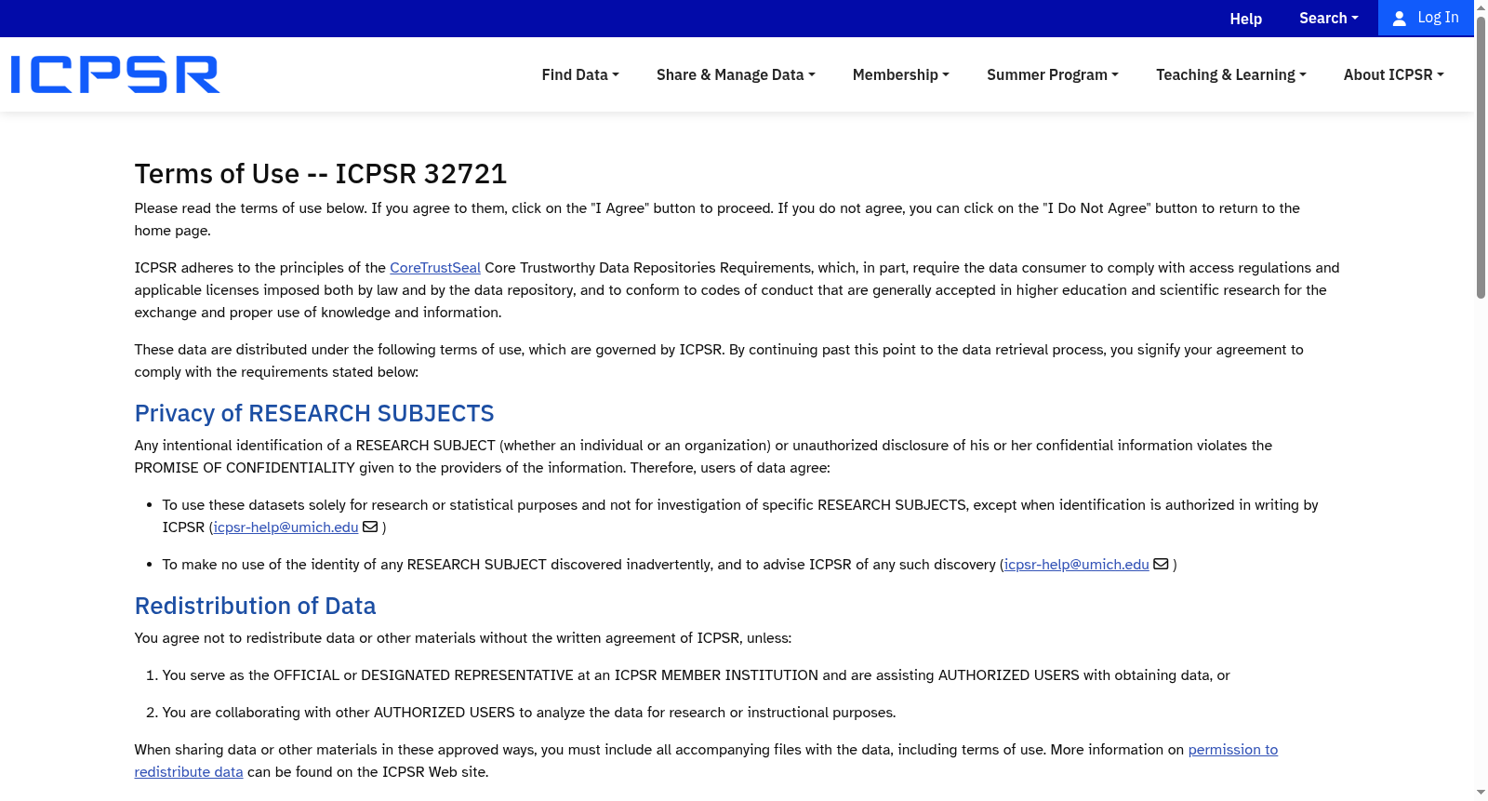The width and height of the screenshot is (1488, 801).
Task: Click first icpsr-help@umich.edu link in bullet list
Action: 286,527
